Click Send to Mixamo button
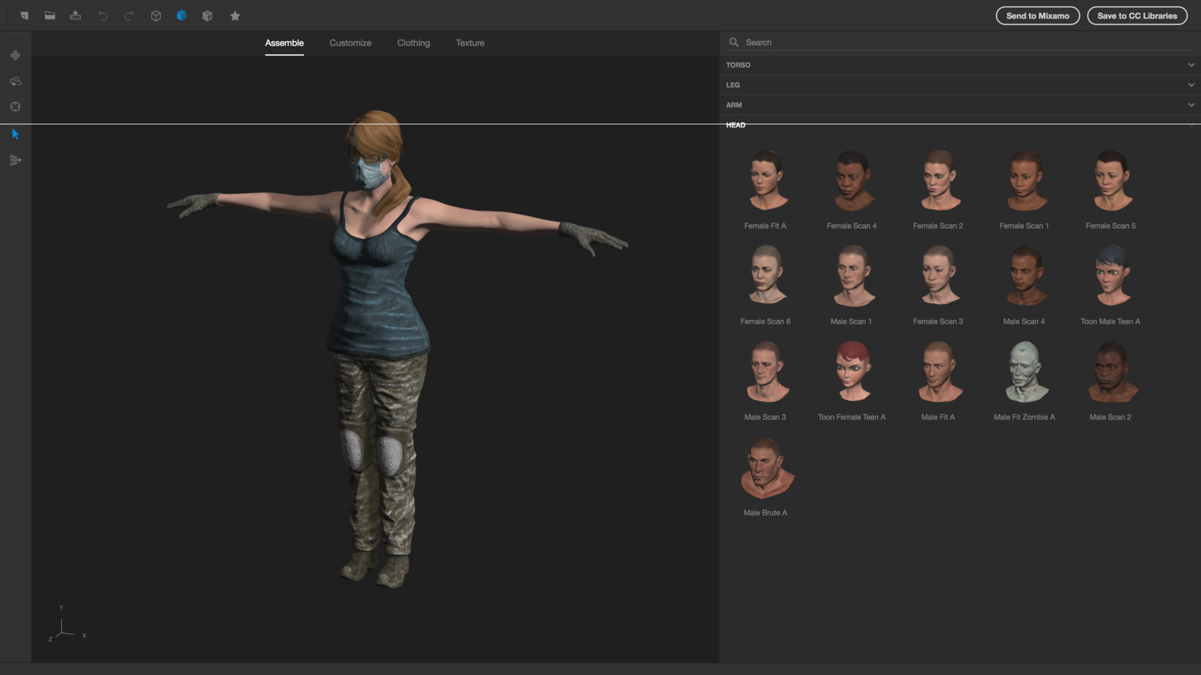The image size is (1201, 675). pyautogui.click(x=1038, y=16)
